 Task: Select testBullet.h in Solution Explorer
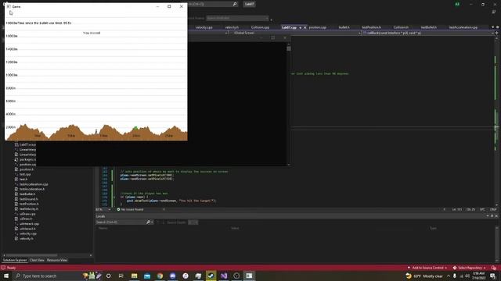pyautogui.click(x=27, y=194)
